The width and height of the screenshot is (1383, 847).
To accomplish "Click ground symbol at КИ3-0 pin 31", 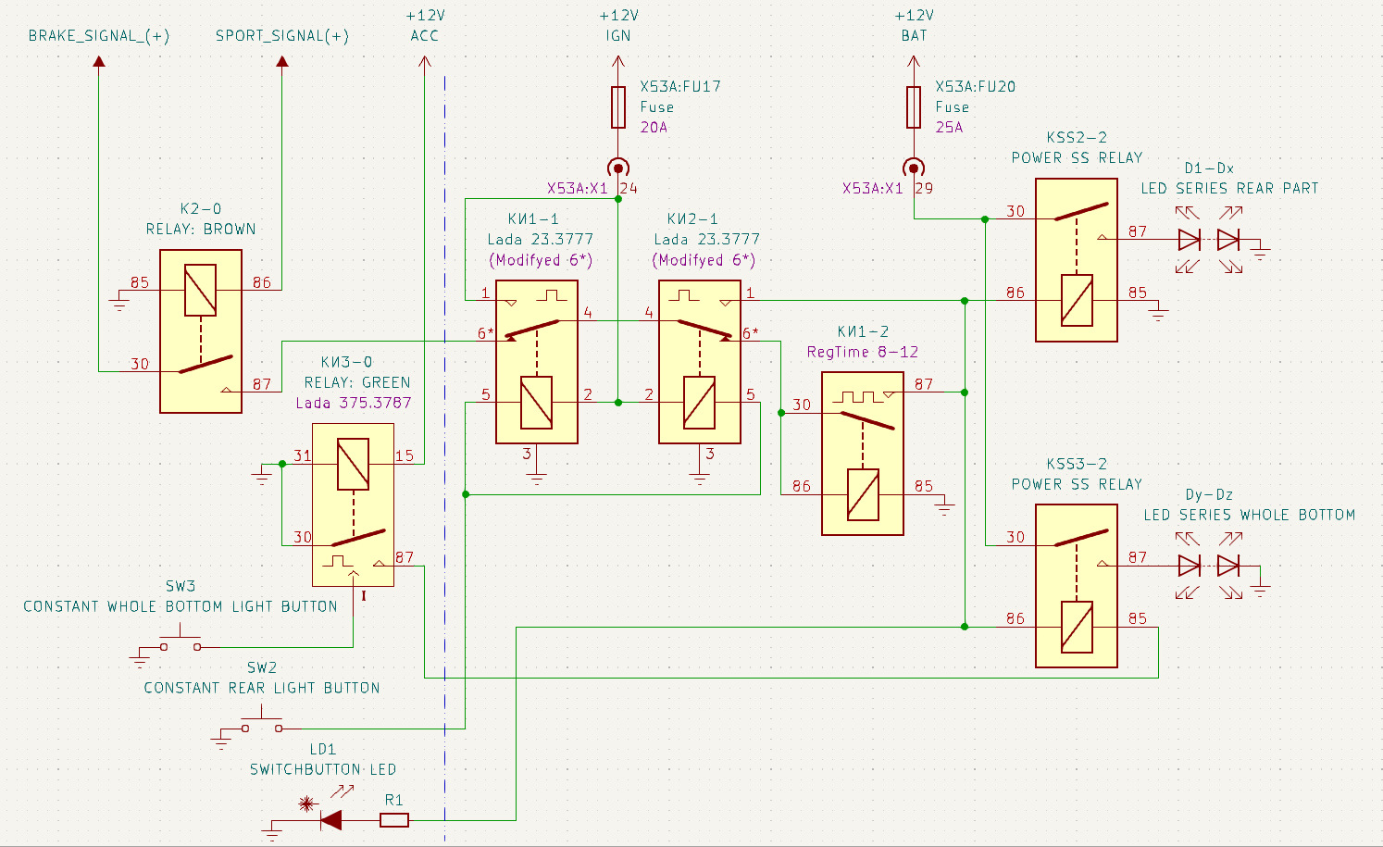I will (262, 475).
